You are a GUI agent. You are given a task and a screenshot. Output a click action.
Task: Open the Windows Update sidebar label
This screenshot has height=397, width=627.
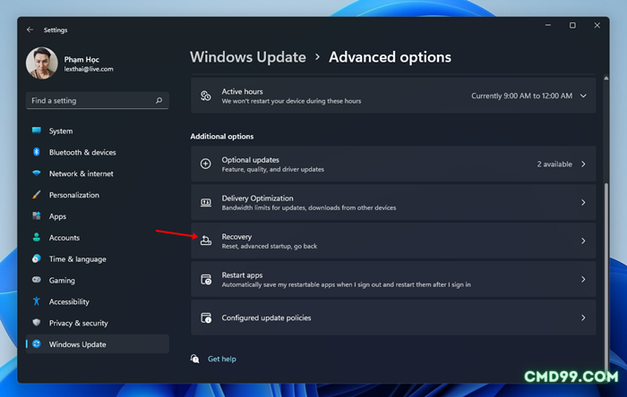[x=78, y=344]
